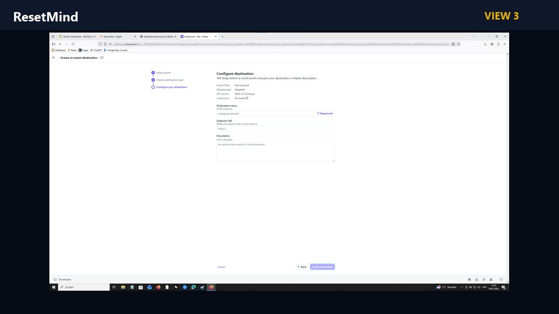The width and height of the screenshot is (559, 314).
Task: Click the Regenerate destination name icon
Action: point(318,114)
